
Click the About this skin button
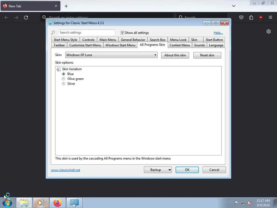pyautogui.click(x=175, y=55)
